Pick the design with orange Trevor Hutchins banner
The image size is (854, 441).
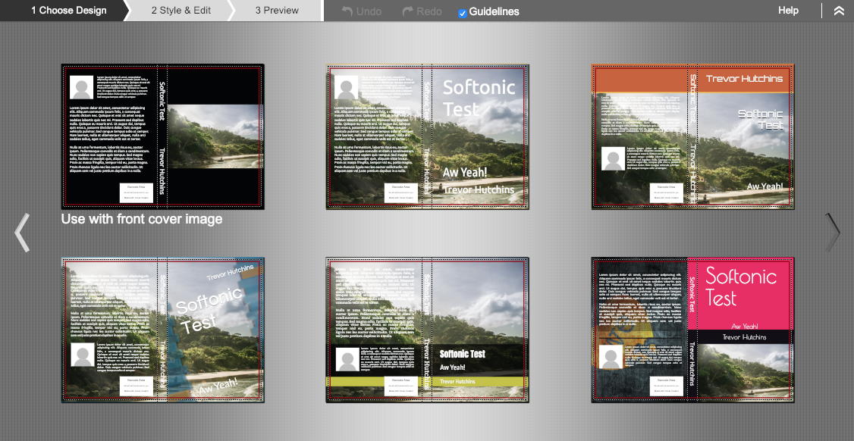coord(692,136)
